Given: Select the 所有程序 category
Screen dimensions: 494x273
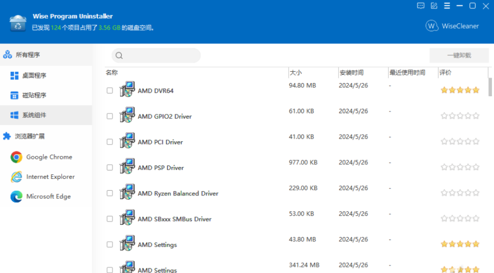Looking at the screenshot, I should (46, 55).
